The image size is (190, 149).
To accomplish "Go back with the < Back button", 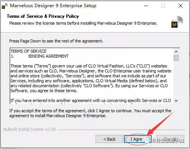I will pos(109,139).
